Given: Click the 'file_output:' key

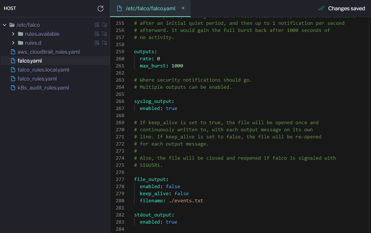Looking at the screenshot, I should click(151, 180).
